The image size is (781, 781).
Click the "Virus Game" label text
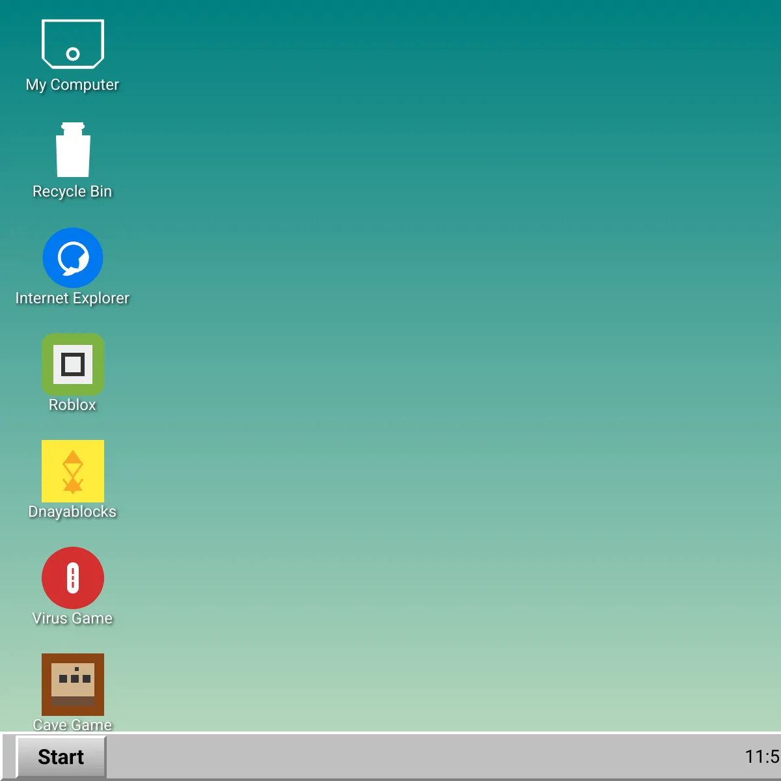[72, 618]
